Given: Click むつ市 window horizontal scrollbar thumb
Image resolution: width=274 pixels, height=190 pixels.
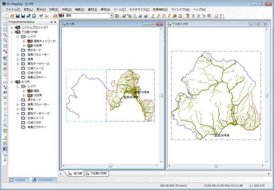Looking at the screenshot, I should [x=111, y=166].
